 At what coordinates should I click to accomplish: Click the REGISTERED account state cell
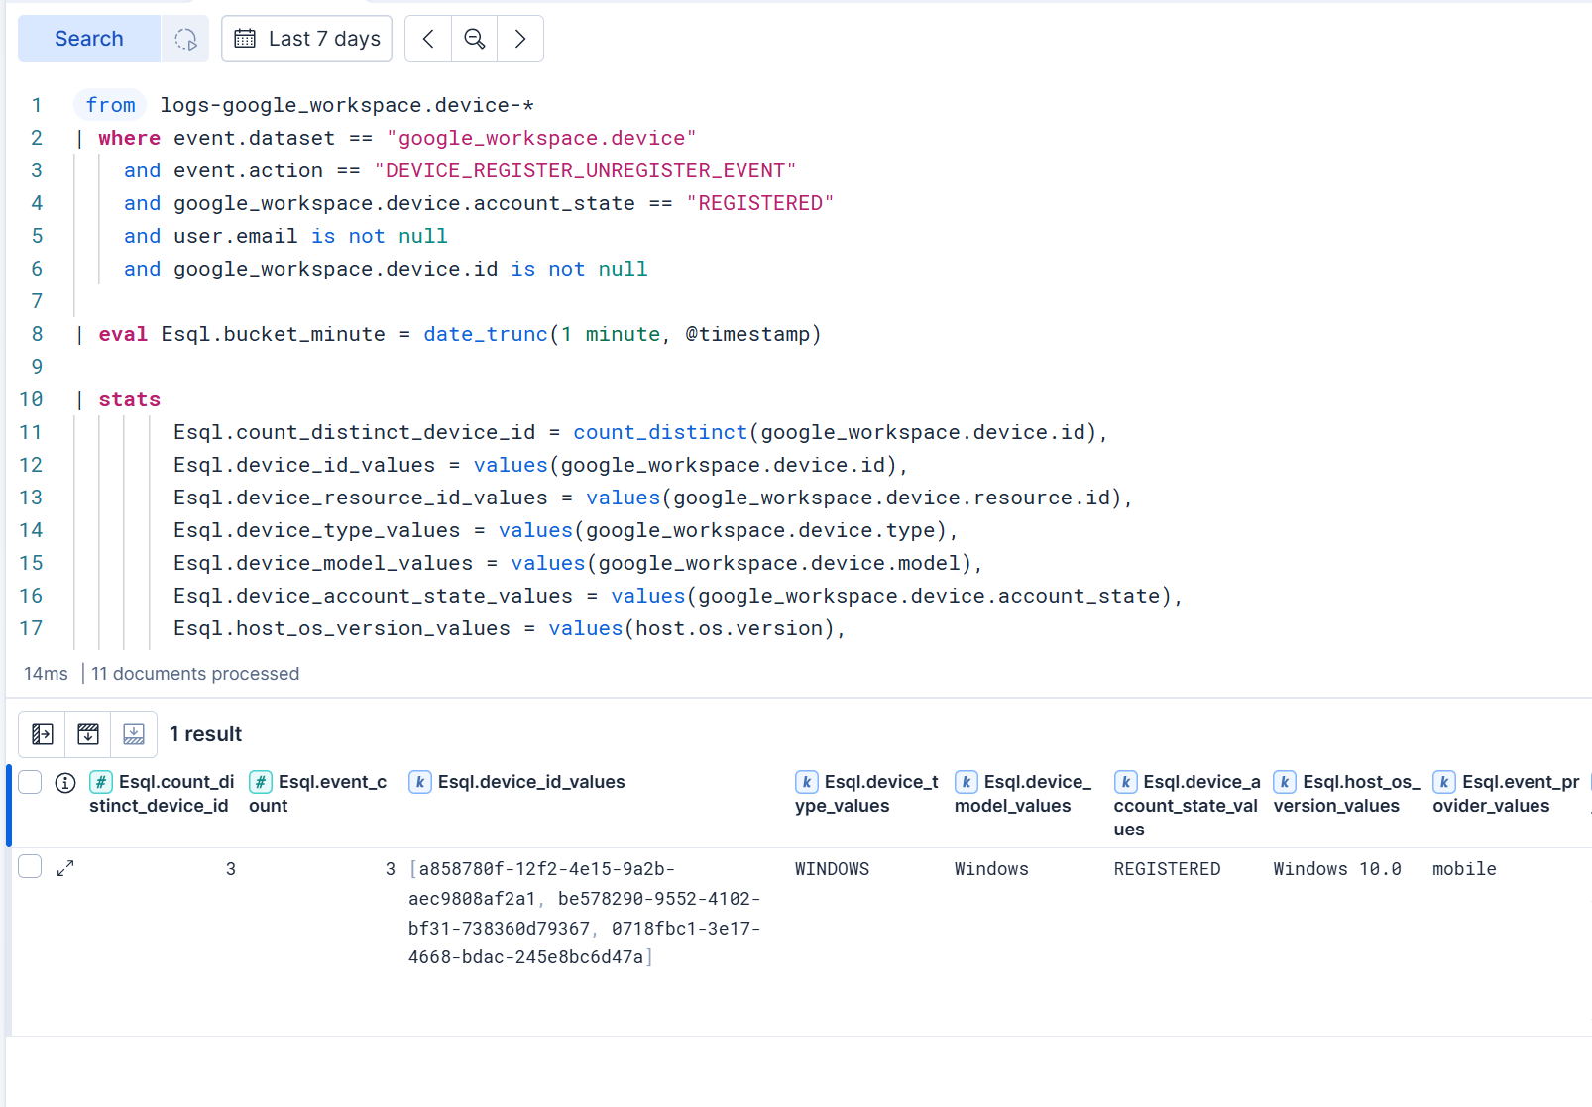pos(1167,869)
